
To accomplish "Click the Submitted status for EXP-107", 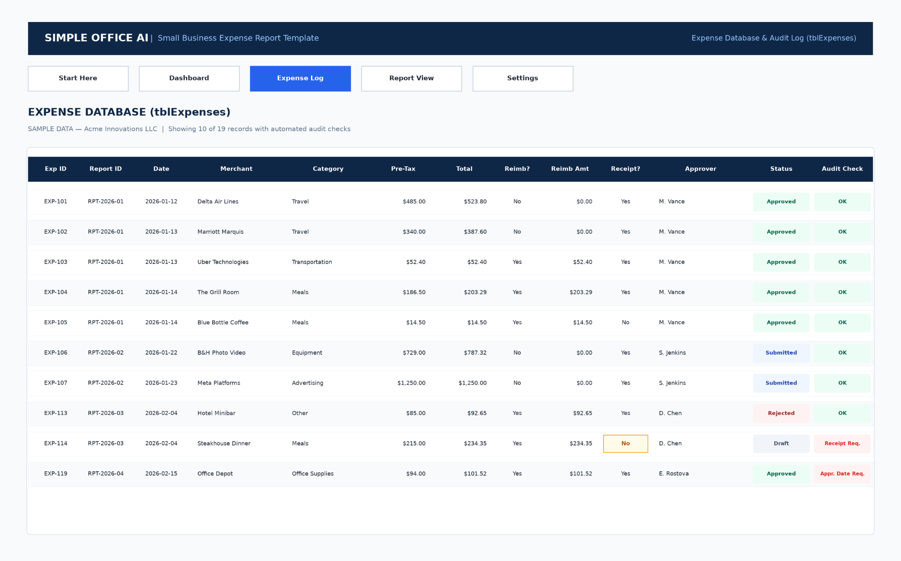I will coord(781,383).
